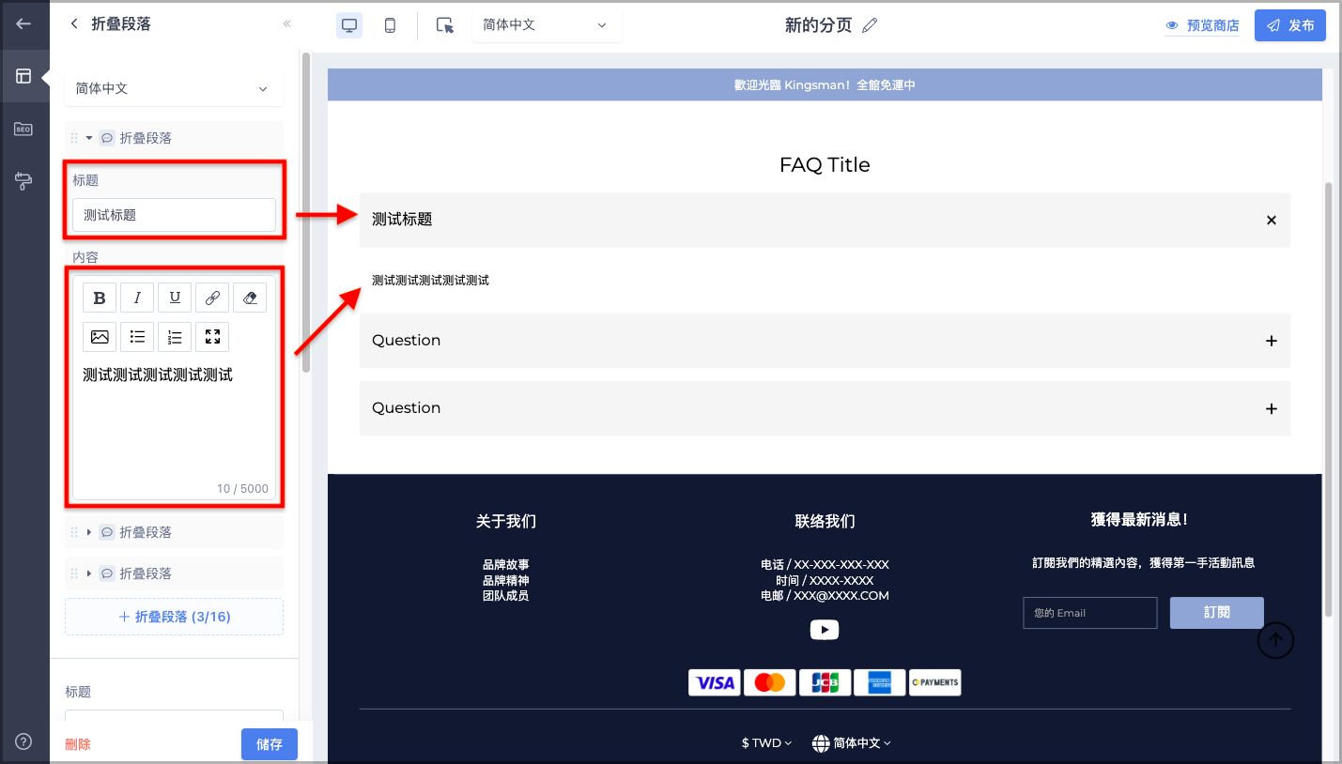Collapse the expanded 折叠段落 item

[89, 138]
